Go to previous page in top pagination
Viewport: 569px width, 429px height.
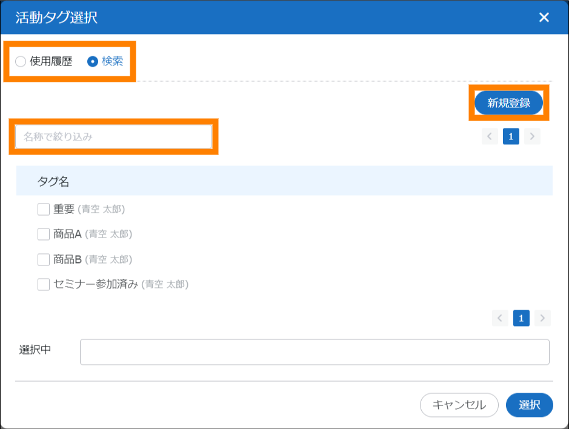[x=490, y=137]
